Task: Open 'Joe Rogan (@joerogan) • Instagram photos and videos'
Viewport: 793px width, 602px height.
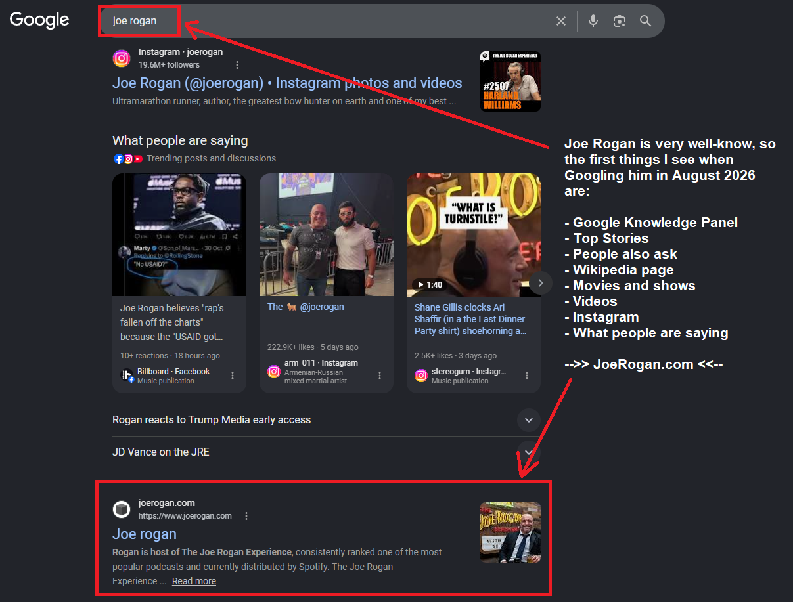Action: coord(287,83)
